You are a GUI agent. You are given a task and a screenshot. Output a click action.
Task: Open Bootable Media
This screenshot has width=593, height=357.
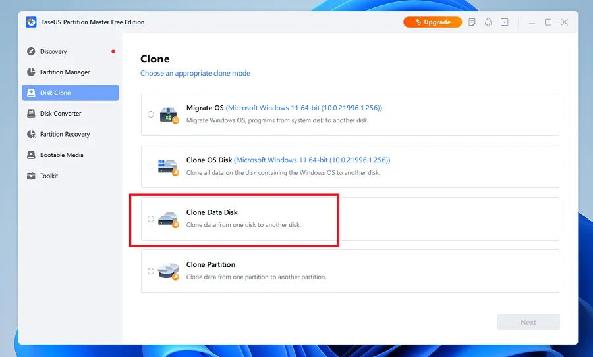coord(71,155)
